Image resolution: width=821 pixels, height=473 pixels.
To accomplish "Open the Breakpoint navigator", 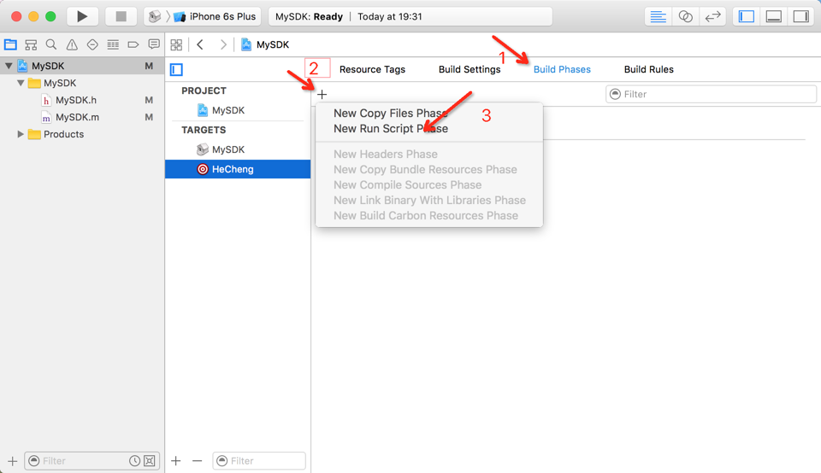I will tap(133, 44).
